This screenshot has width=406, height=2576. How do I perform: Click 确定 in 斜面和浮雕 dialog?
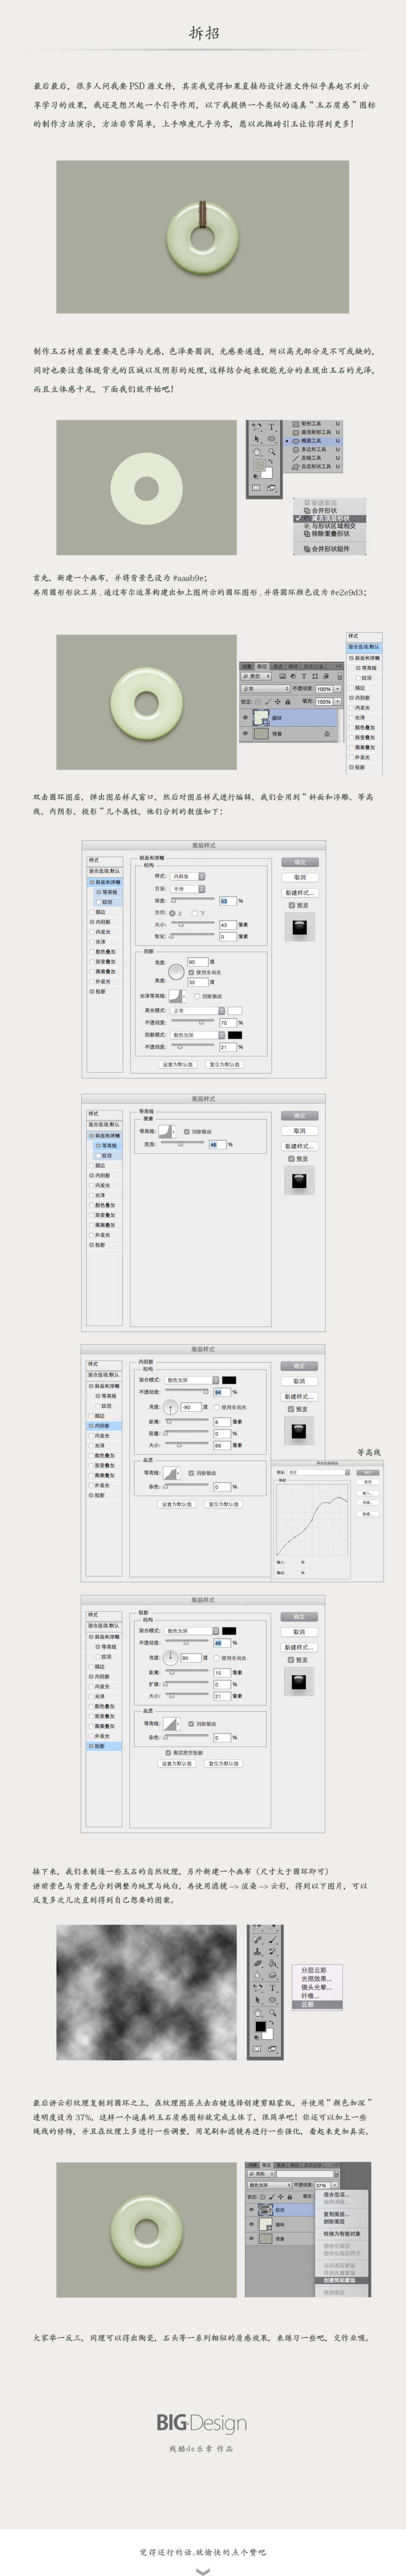(x=300, y=862)
